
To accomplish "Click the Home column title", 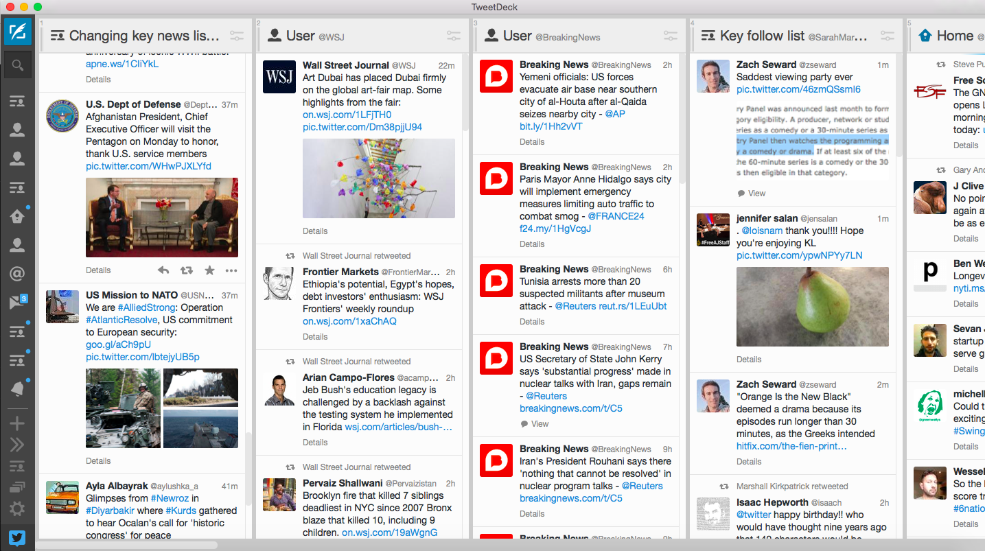I will coord(955,36).
